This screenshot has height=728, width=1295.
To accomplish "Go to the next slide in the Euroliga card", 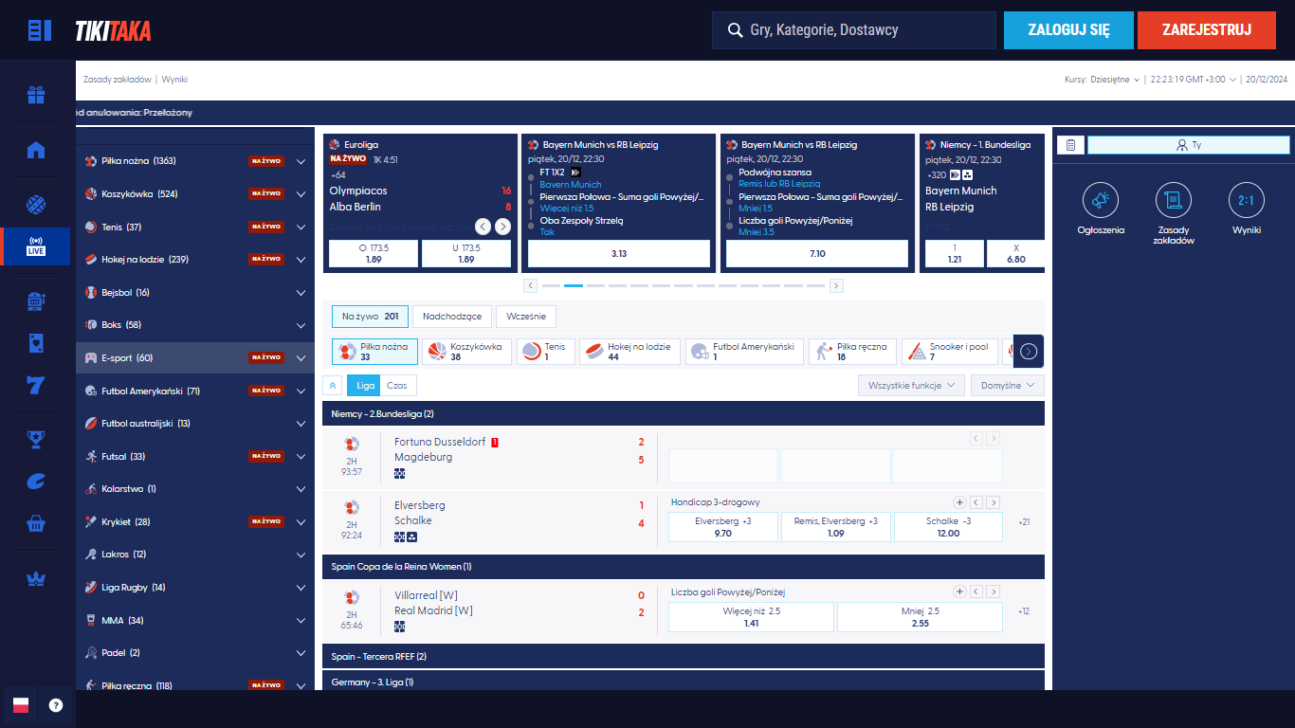I will [x=503, y=227].
